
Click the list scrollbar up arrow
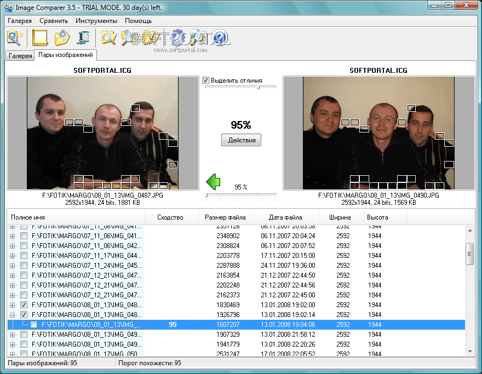470,230
